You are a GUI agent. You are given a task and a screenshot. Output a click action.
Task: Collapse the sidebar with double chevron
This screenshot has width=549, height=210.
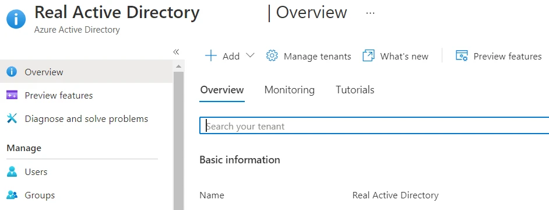(x=176, y=52)
